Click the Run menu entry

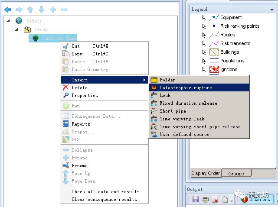(x=104, y=106)
